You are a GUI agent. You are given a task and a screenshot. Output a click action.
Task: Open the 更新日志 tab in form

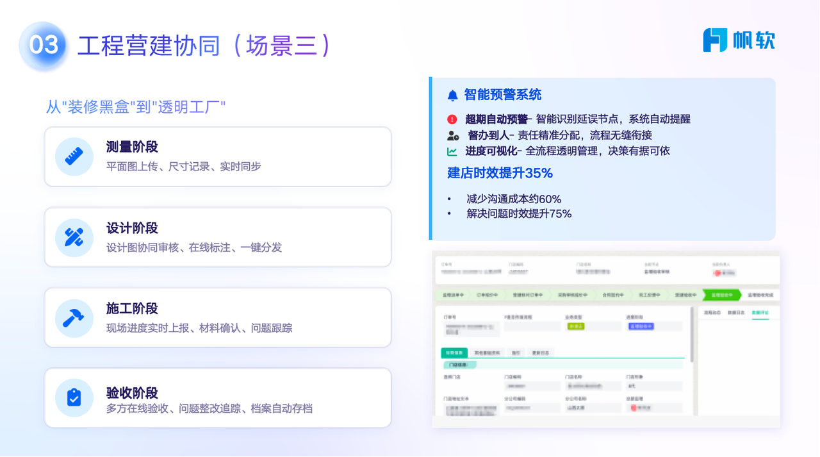point(540,353)
